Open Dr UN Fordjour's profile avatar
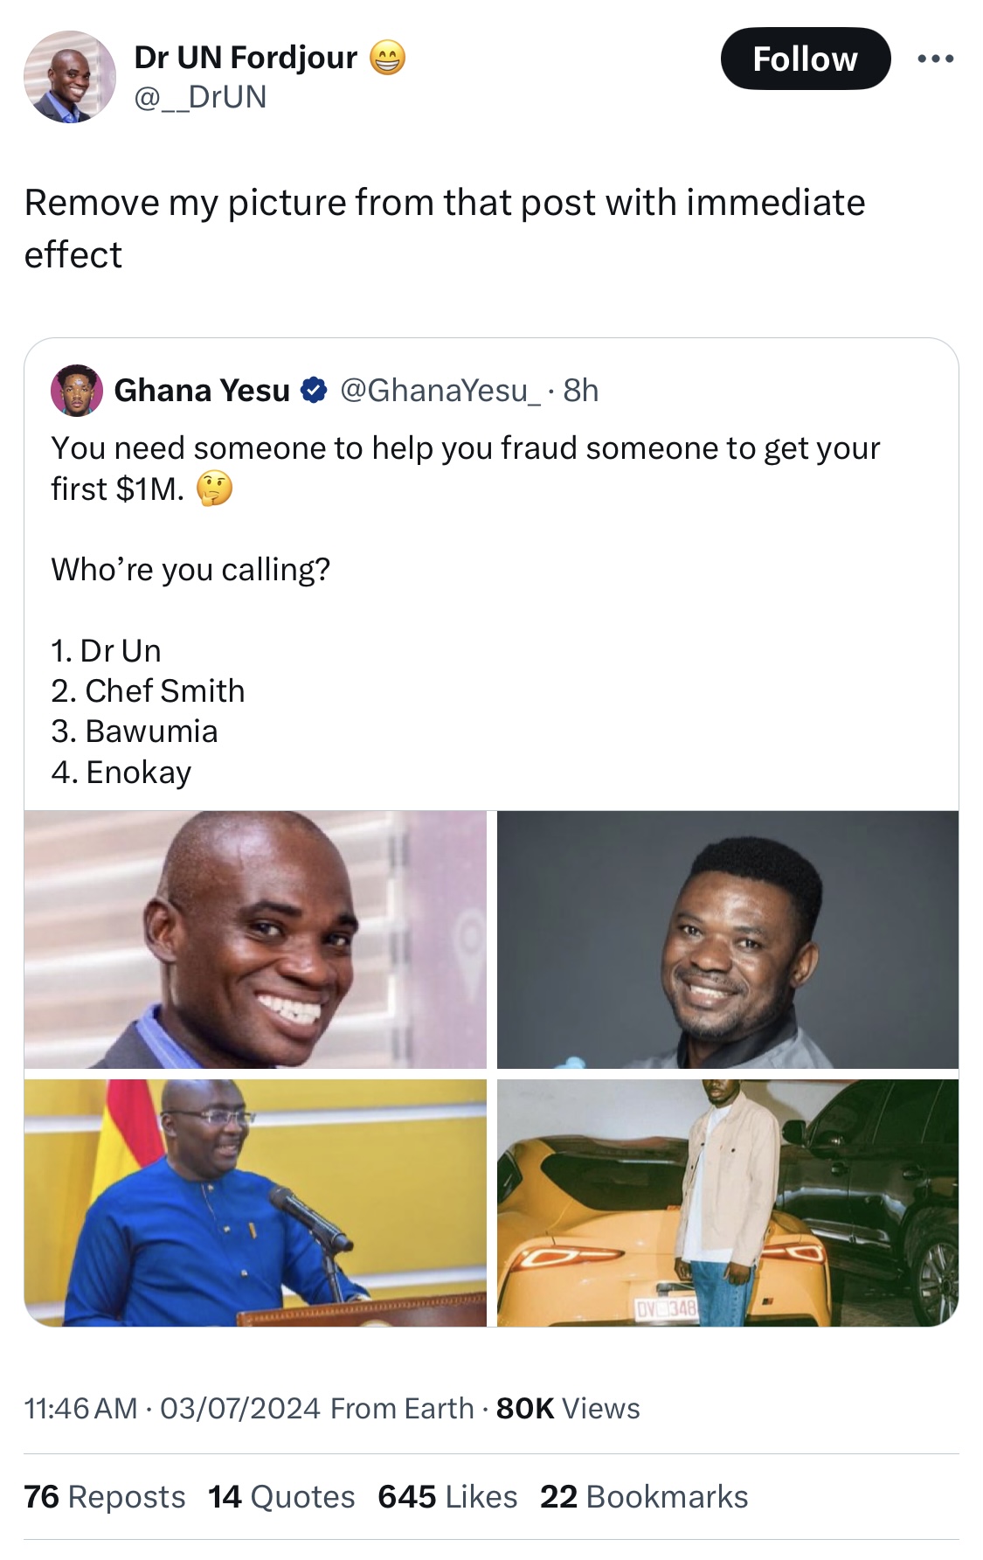 pos(69,77)
